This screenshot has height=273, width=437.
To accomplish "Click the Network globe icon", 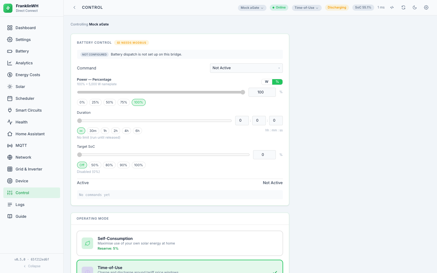I will [x=10, y=157].
